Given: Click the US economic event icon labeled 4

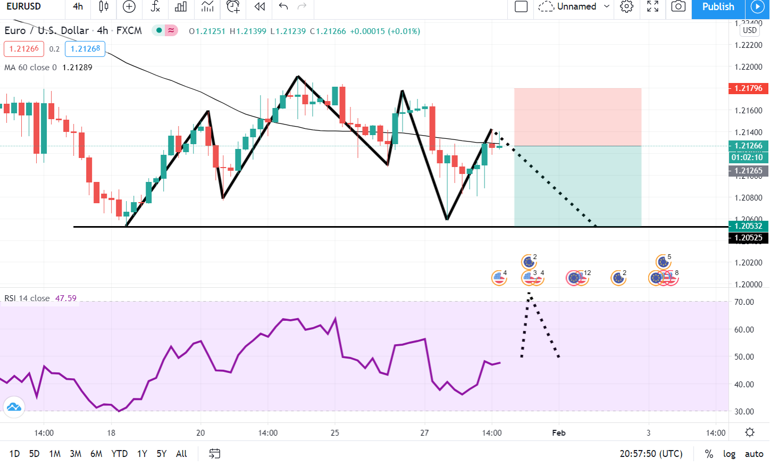Looking at the screenshot, I should point(499,278).
